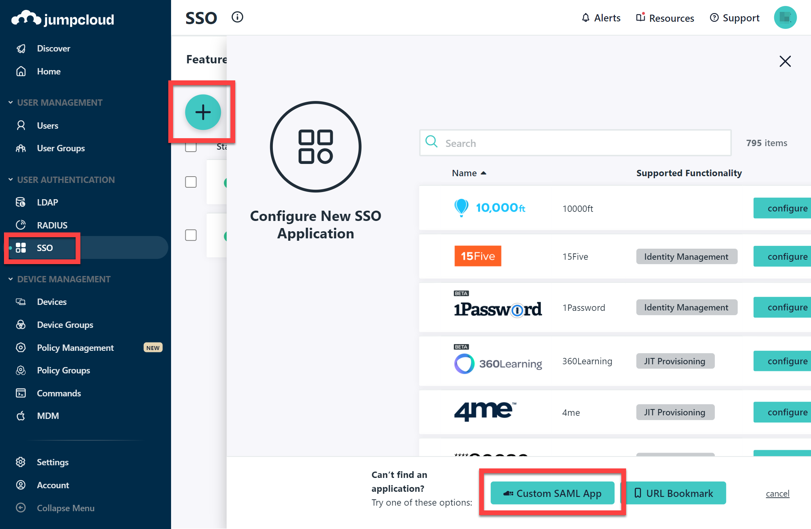Click the Collapse Menu arrow icon

pyautogui.click(x=21, y=508)
